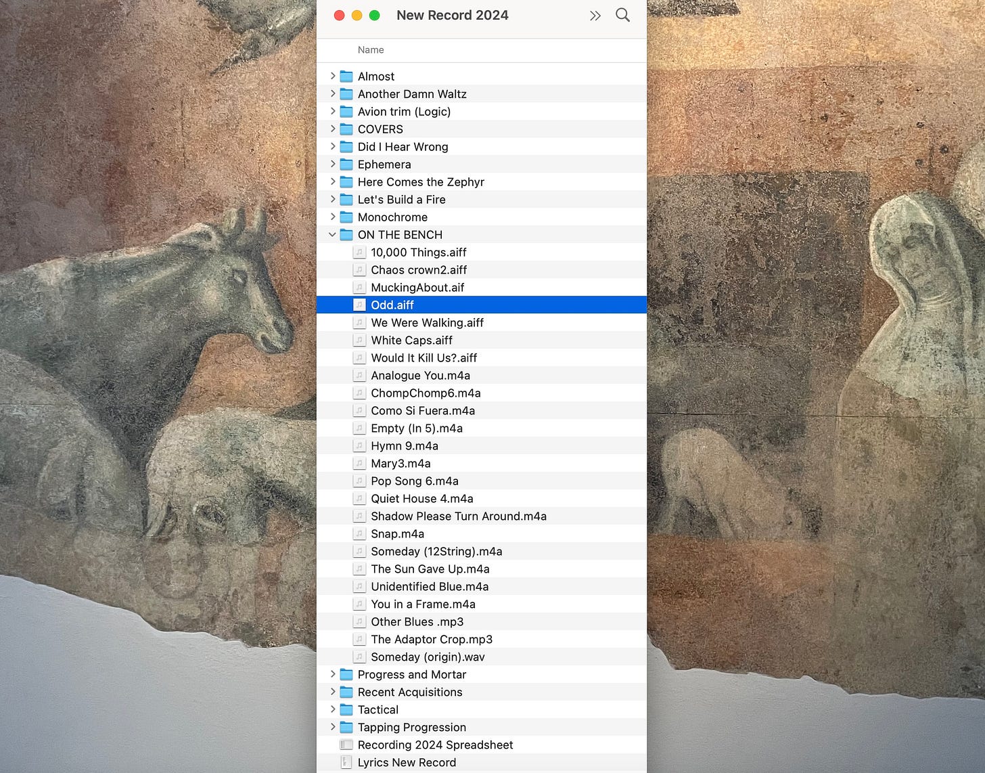Select Mary3.m4a
Image resolution: width=985 pixels, height=773 pixels.
pyautogui.click(x=482, y=464)
